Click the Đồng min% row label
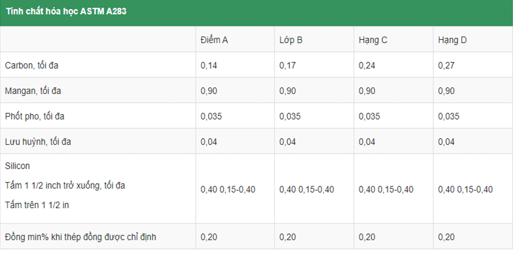Viewport: 513px width, 261px height. click(x=80, y=238)
